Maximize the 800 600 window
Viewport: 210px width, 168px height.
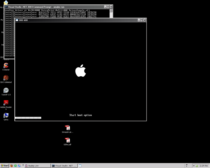pos(142,20)
